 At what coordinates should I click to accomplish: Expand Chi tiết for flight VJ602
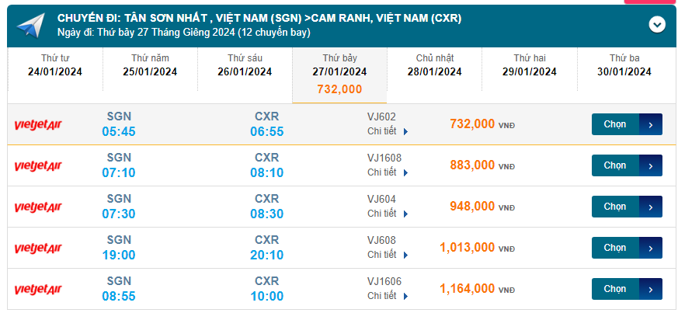click(388, 131)
